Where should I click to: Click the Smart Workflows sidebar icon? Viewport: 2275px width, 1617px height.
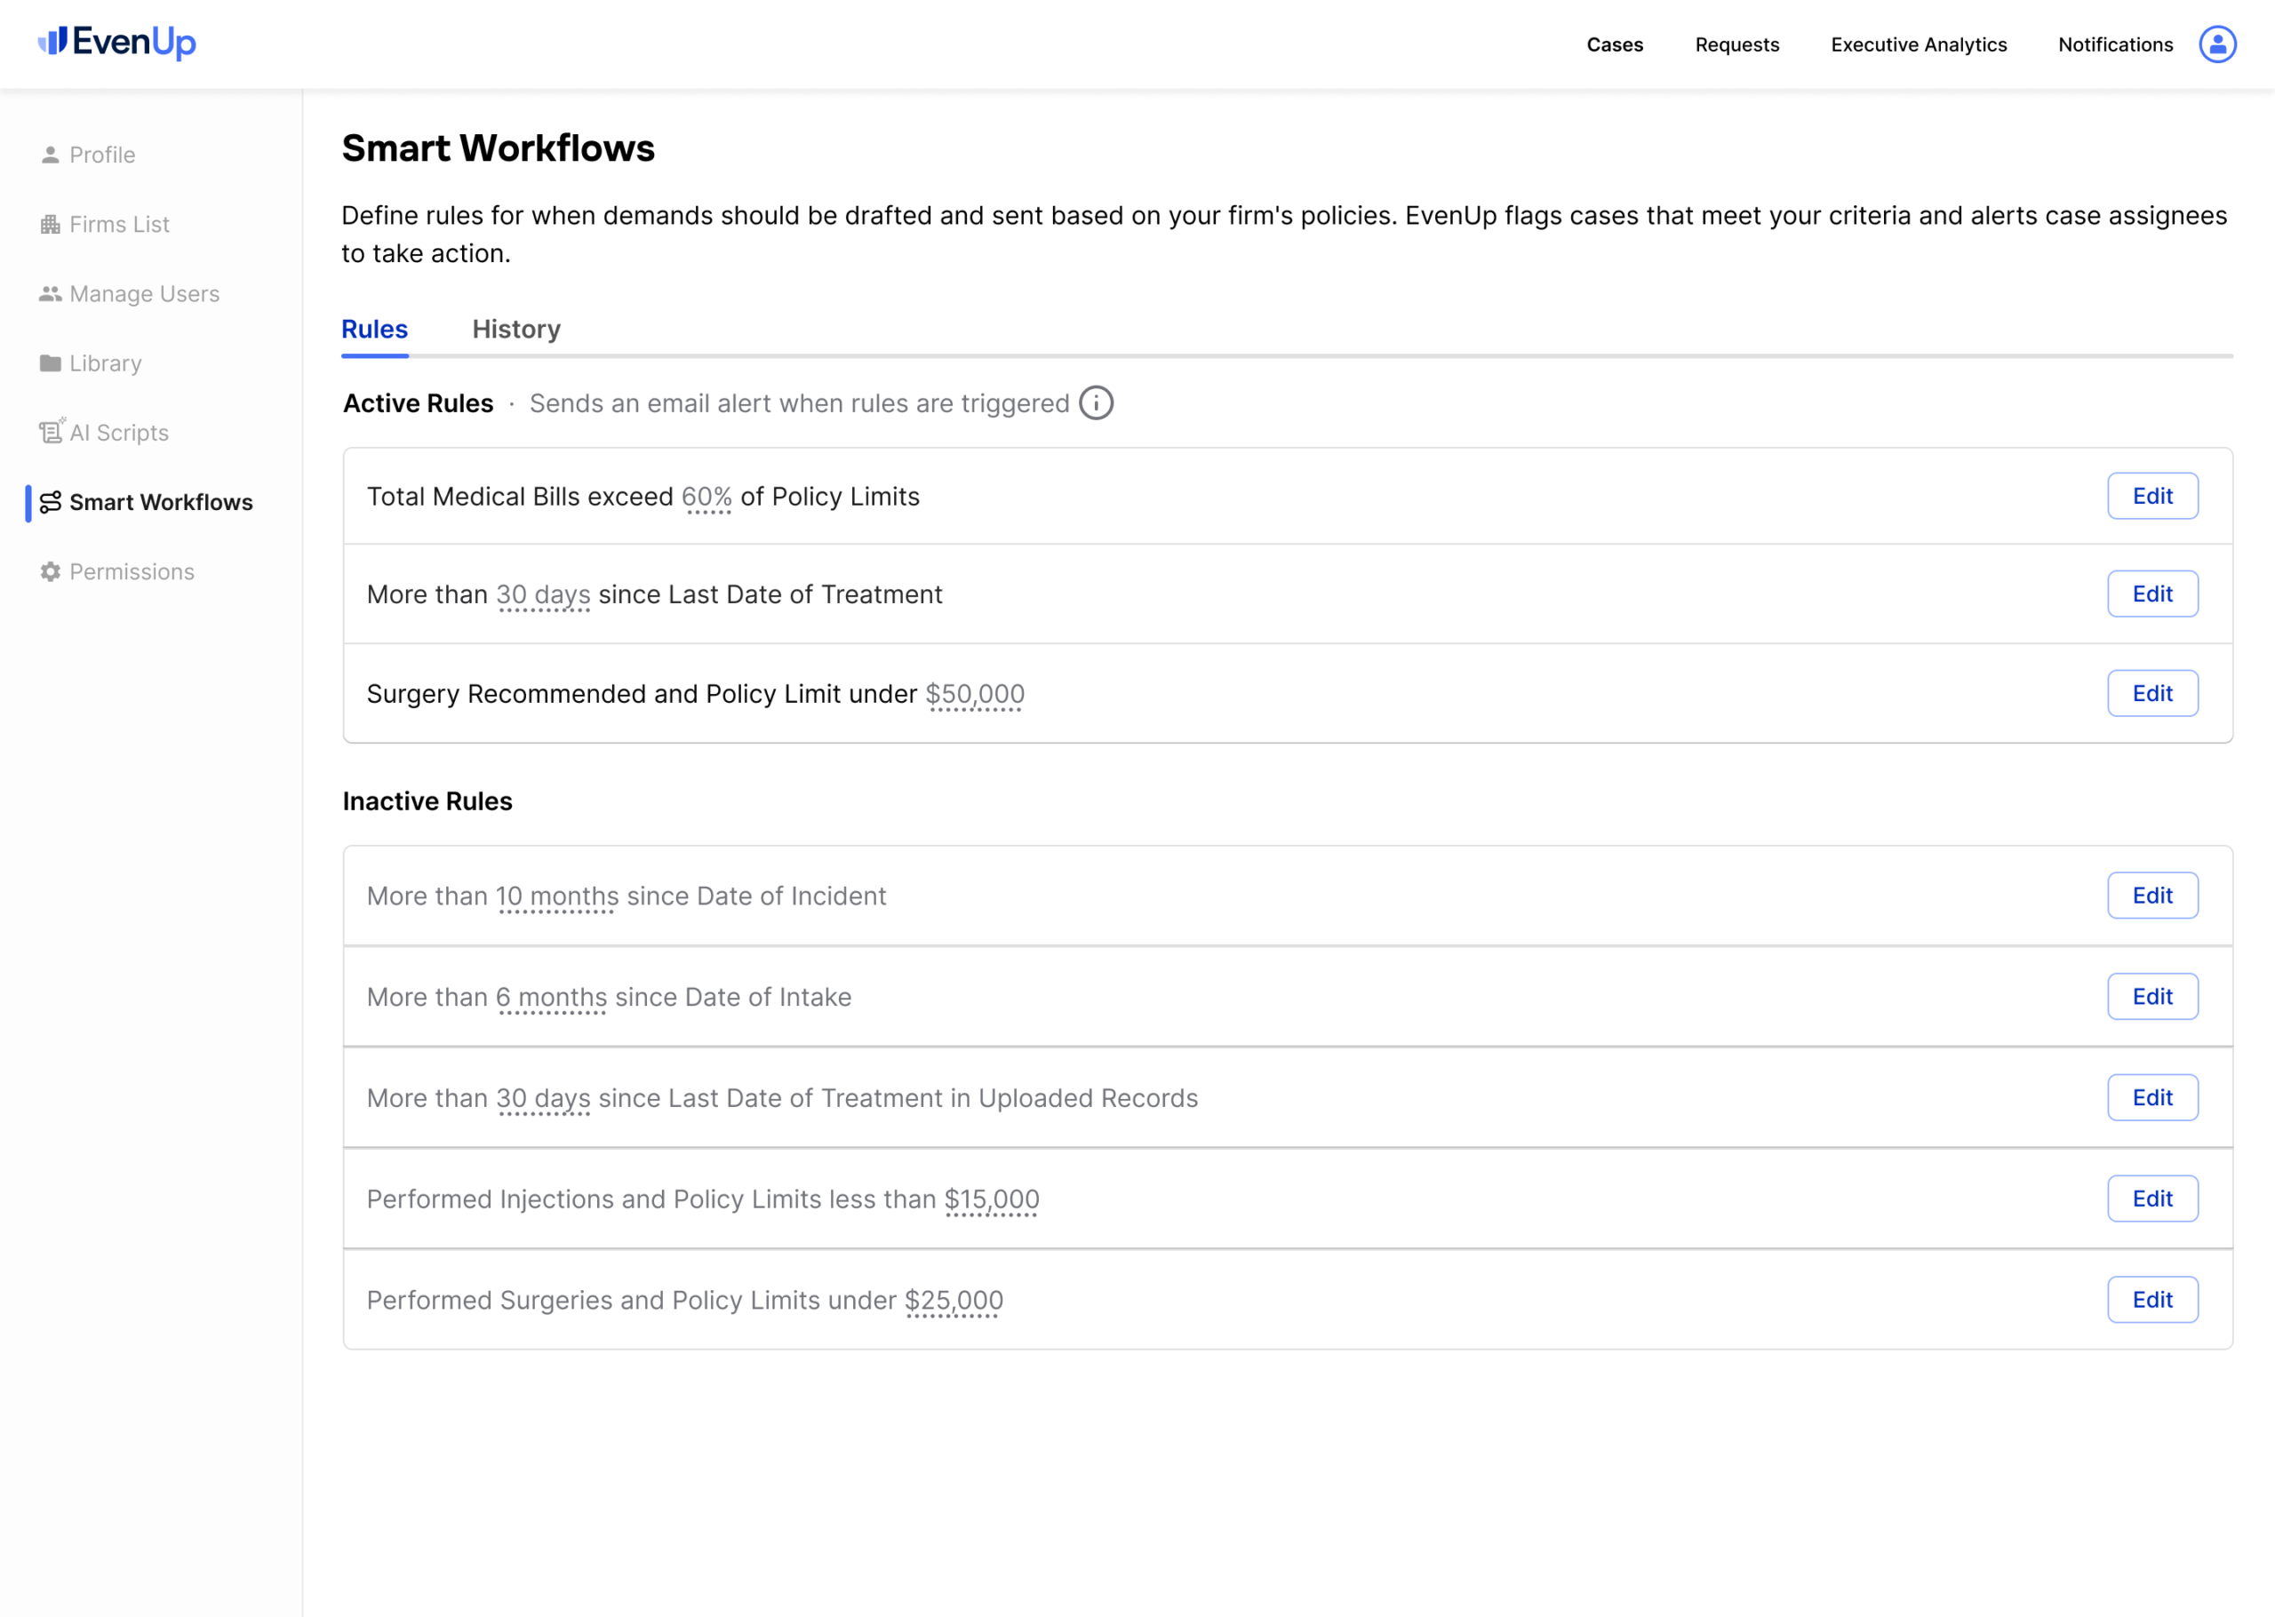[x=51, y=503]
